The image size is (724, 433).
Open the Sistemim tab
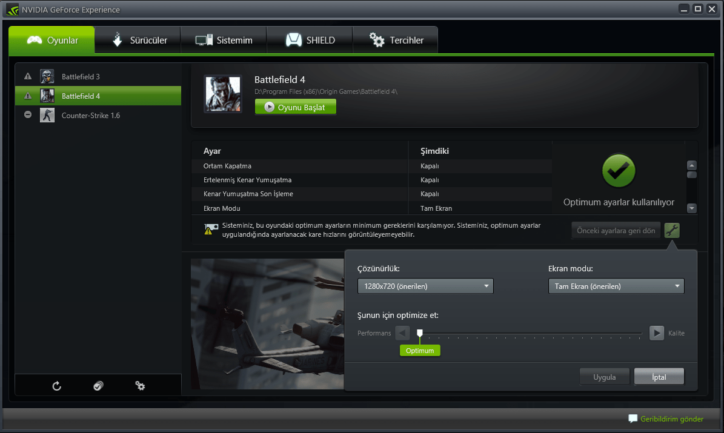224,40
